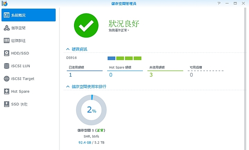Open the SSD 快取 section label
This screenshot has width=249, height=150.
(19, 104)
